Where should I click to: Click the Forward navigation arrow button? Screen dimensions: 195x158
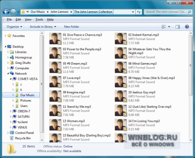coord(13,12)
